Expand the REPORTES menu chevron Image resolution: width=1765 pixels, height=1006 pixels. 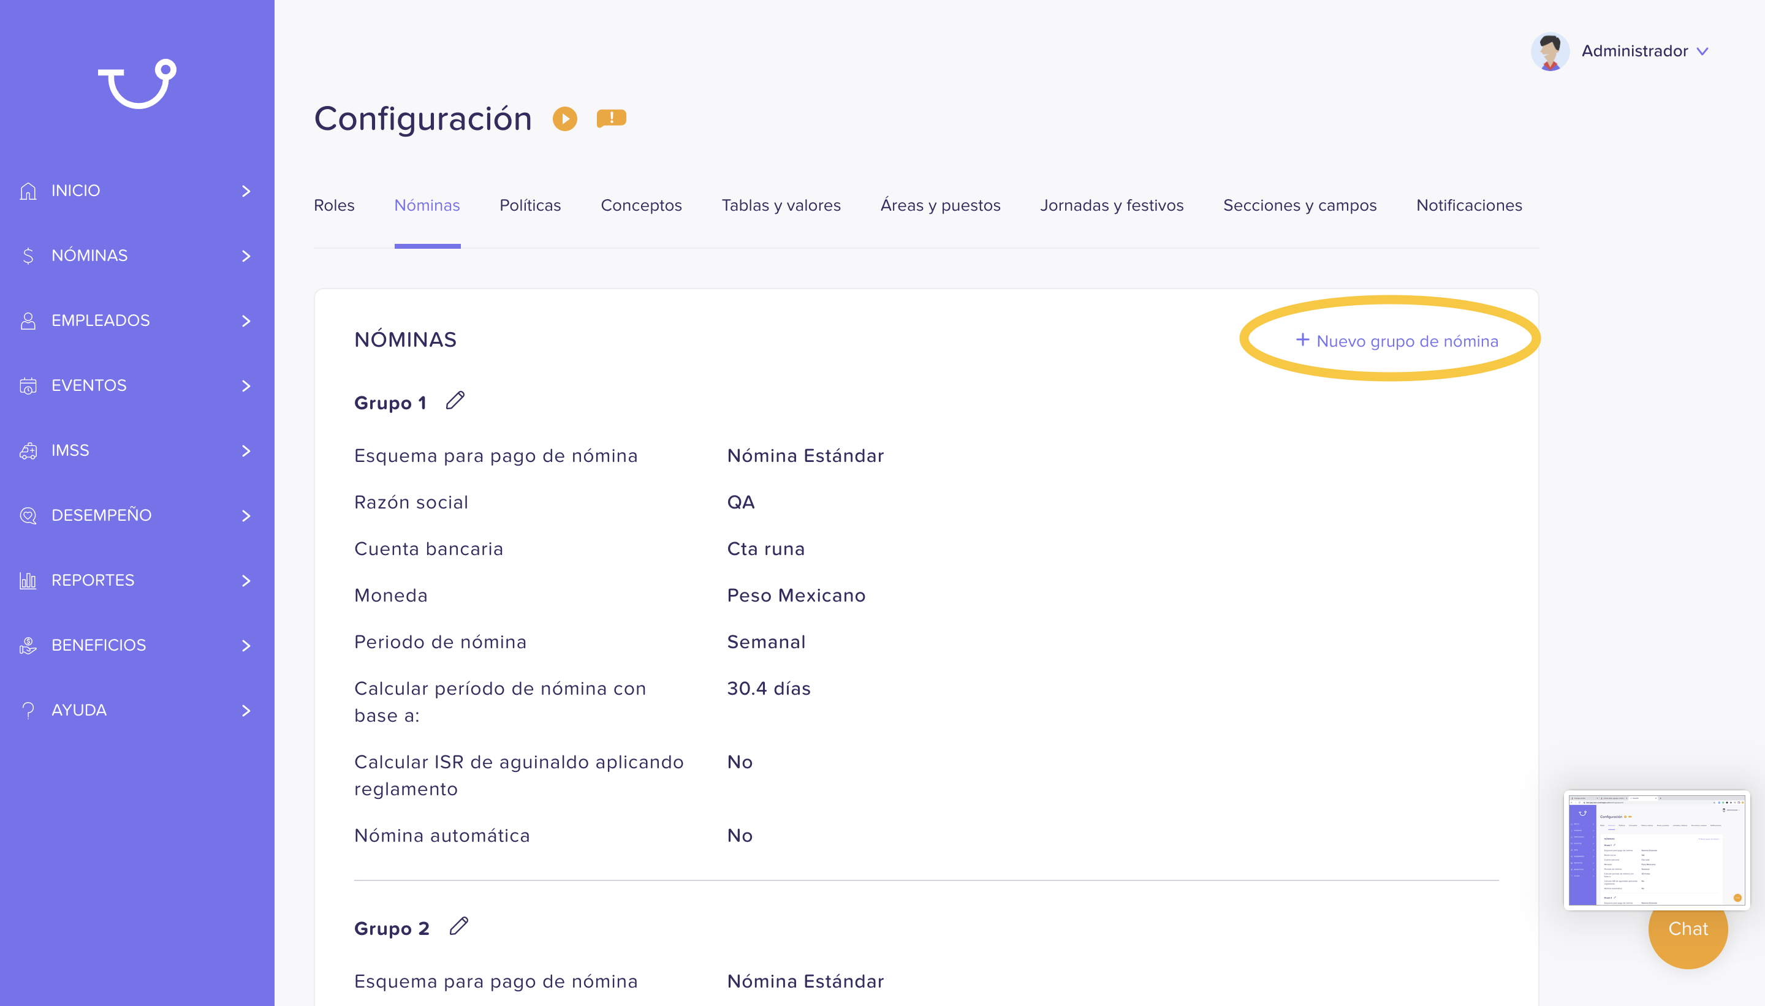pyautogui.click(x=246, y=580)
